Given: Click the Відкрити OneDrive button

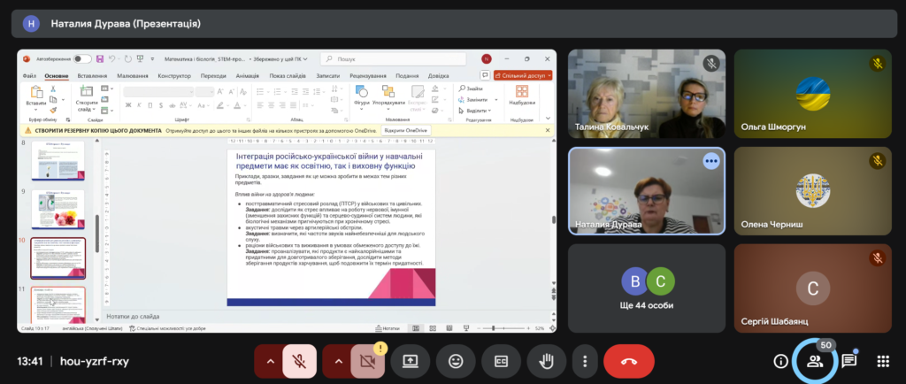Looking at the screenshot, I should pos(406,131).
